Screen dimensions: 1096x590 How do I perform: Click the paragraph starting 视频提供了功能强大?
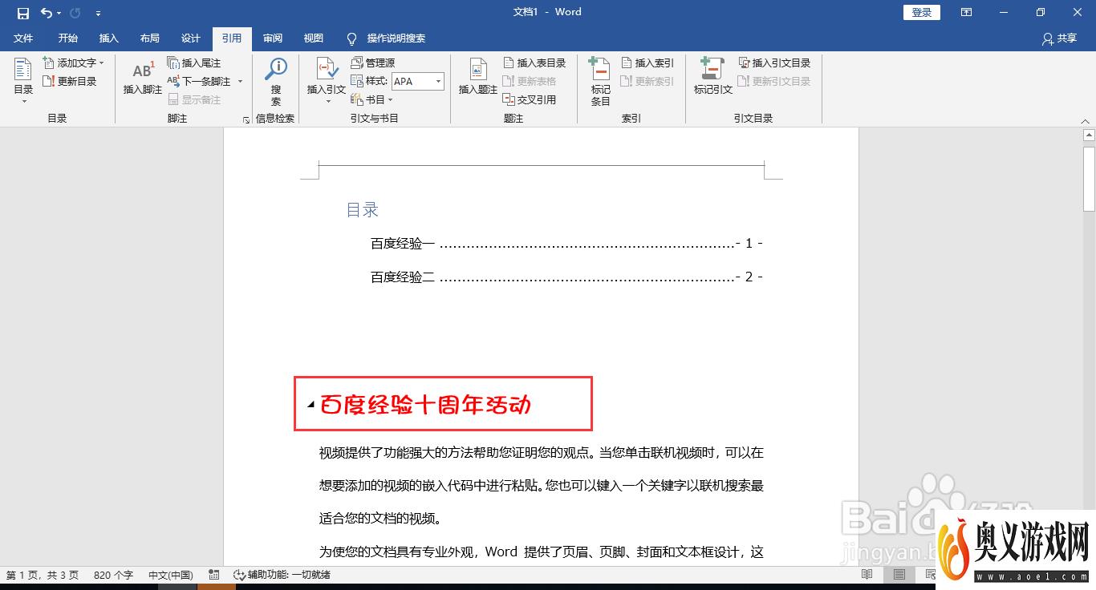point(541,485)
